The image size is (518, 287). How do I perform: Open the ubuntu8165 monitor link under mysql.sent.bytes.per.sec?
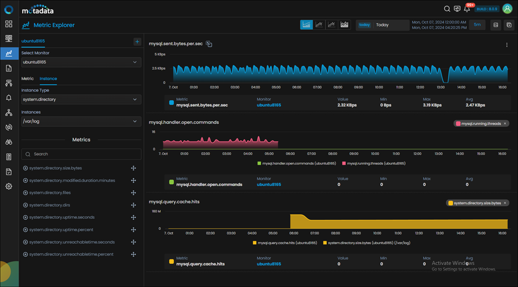point(269,105)
